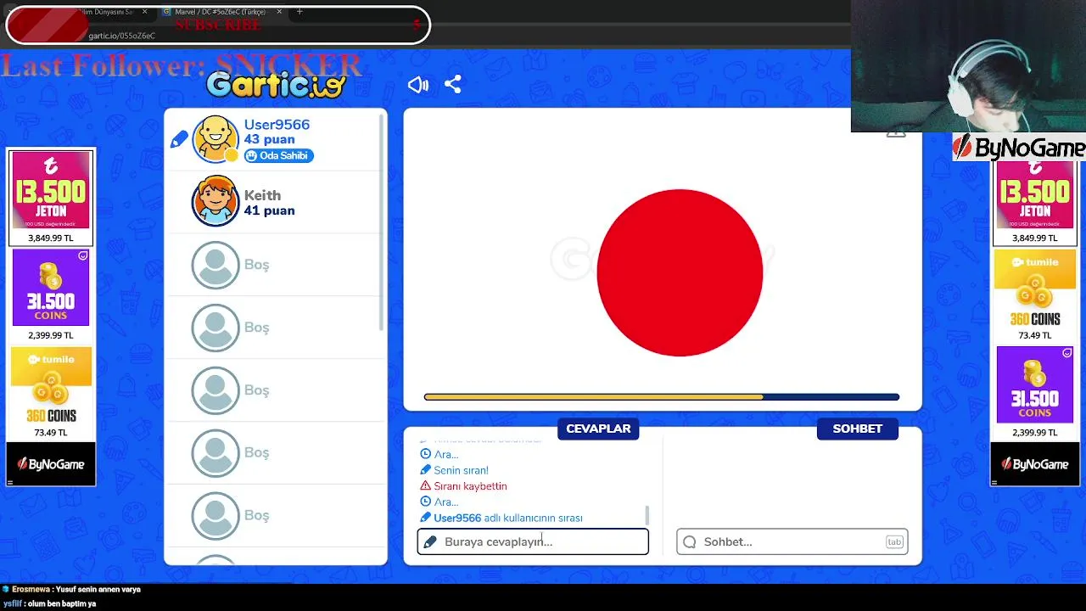This screenshot has height=611, width=1086.
Task: Click the pencil icon beside Senin sıran!
Action: [426, 470]
